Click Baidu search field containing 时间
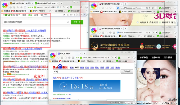This screenshot has height=105, width=180. 87,72
